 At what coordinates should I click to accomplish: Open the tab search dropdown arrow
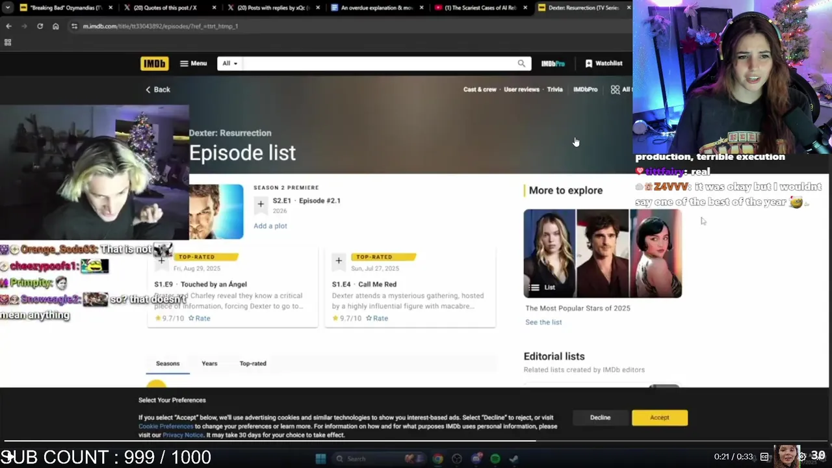pyautogui.click(x=8, y=8)
